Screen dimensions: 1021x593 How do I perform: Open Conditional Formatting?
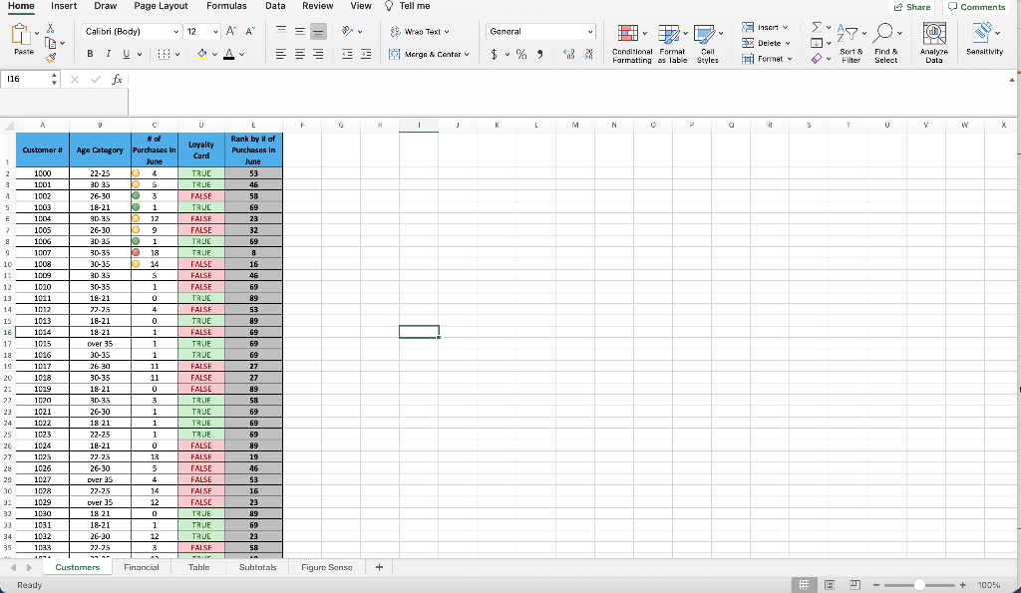[631, 44]
